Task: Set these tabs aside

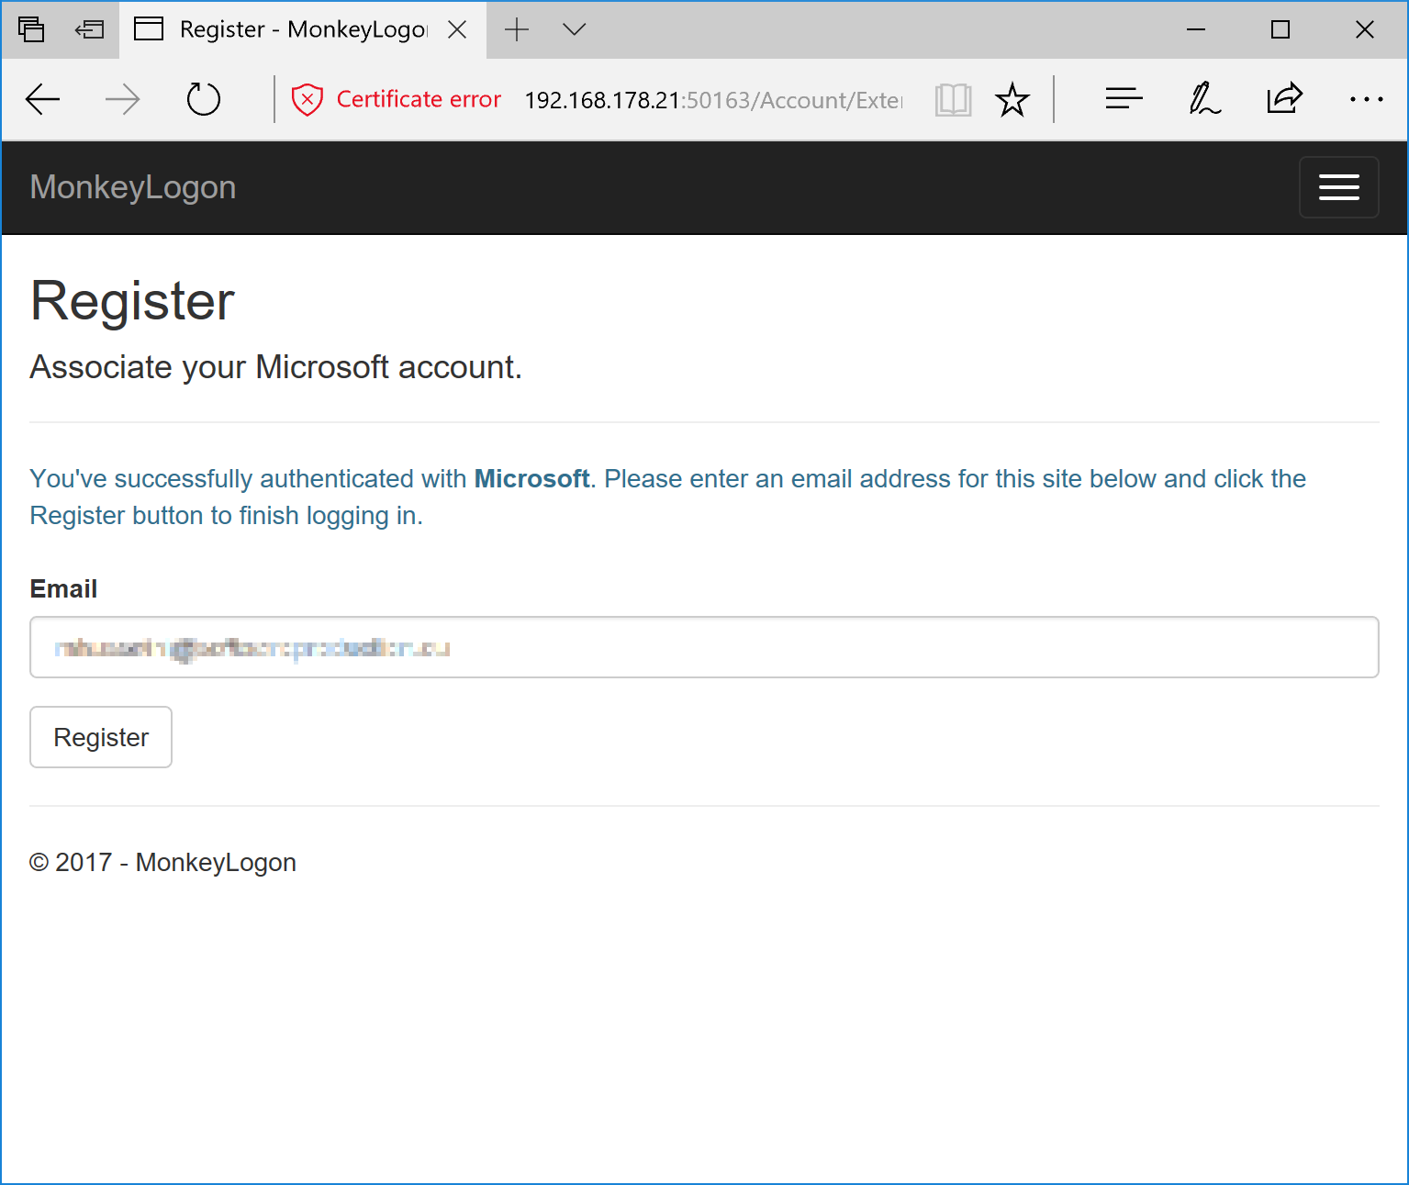Action: click(32, 29)
